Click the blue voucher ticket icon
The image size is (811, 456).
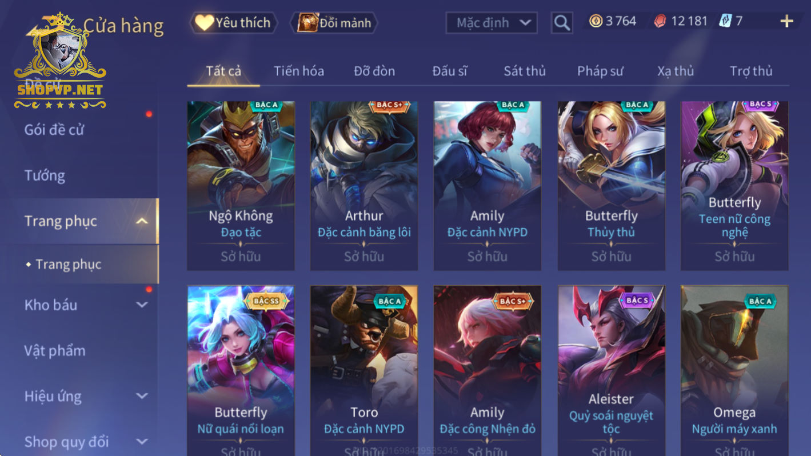pyautogui.click(x=725, y=21)
